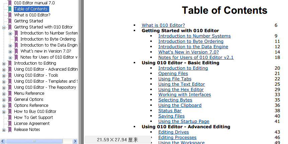Expand Notes for Users of 010 Editor bookmark
This screenshot has width=288, height=144.
click(x=10, y=58)
